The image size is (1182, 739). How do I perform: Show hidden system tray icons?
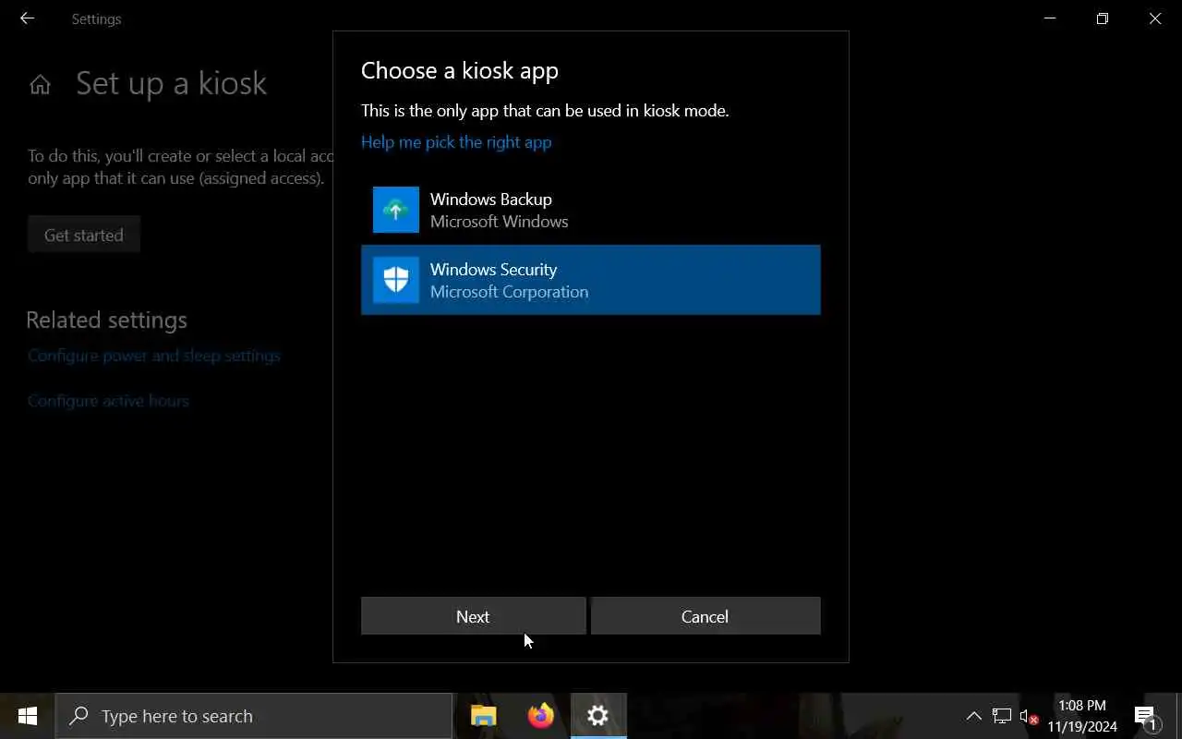point(973,716)
